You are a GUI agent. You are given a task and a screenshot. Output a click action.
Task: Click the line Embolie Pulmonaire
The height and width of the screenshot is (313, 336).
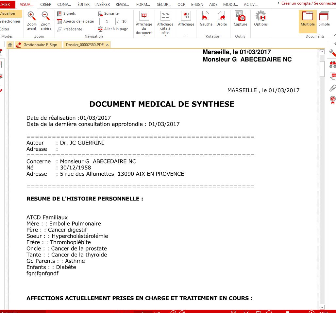click(x=75, y=224)
